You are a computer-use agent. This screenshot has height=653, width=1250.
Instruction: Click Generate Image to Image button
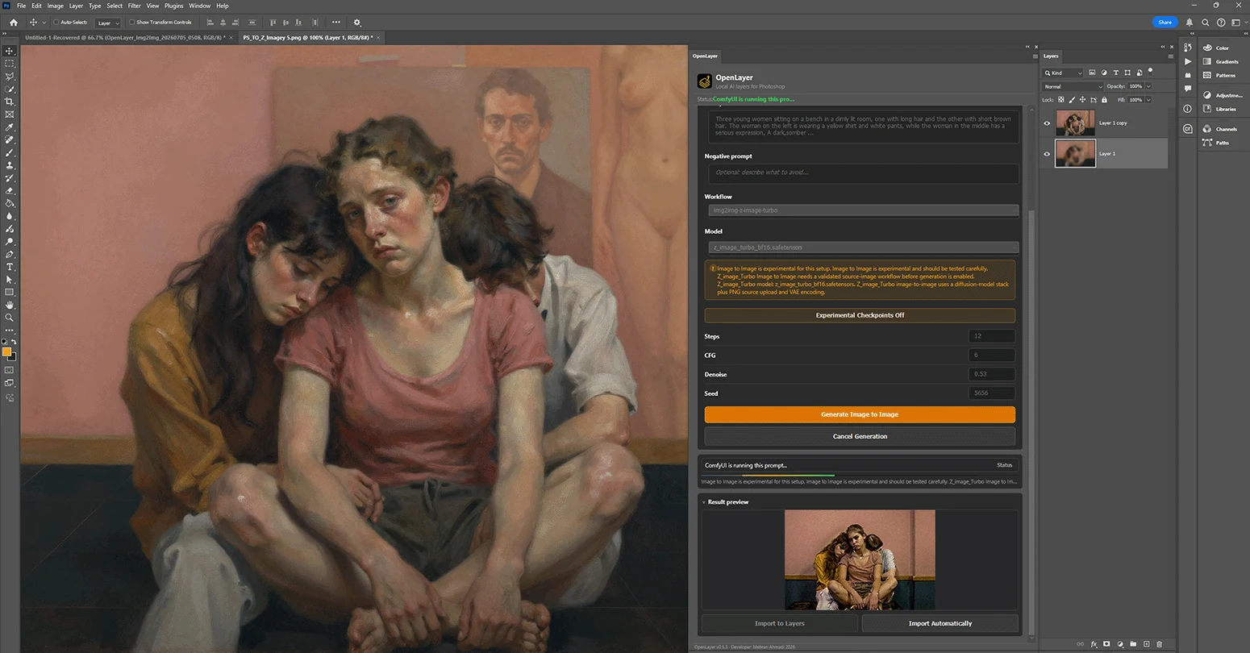[860, 414]
